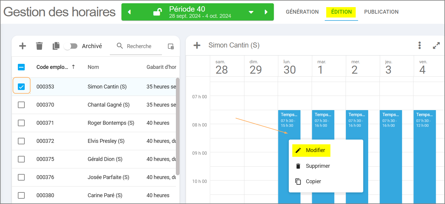The image size is (445, 204).
Task: Click the unlocked padlock icon
Action: (157, 12)
